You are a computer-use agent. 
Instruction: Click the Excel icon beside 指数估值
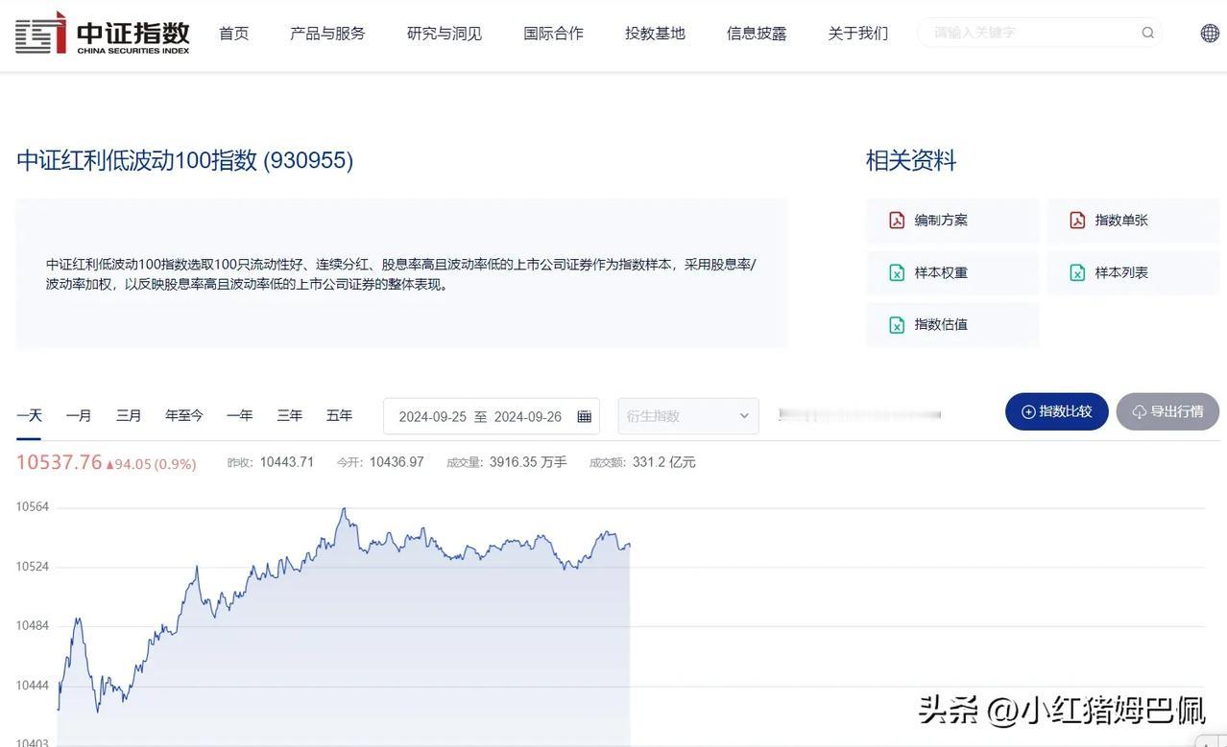[x=897, y=324]
